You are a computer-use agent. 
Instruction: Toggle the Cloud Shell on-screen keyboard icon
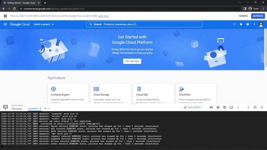click(x=211, y=107)
